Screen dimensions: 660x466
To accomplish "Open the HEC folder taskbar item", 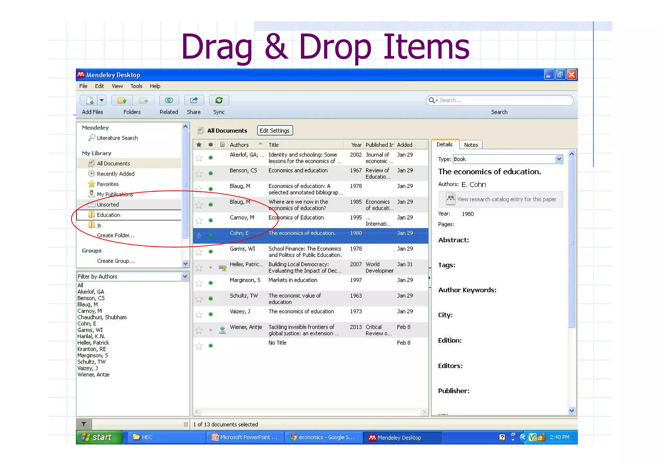I will (x=166, y=437).
